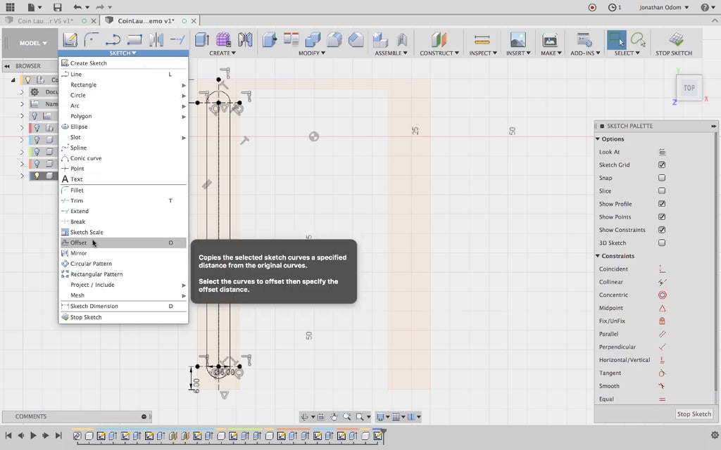Click the Stop Sketch toolbar icon

674,40
